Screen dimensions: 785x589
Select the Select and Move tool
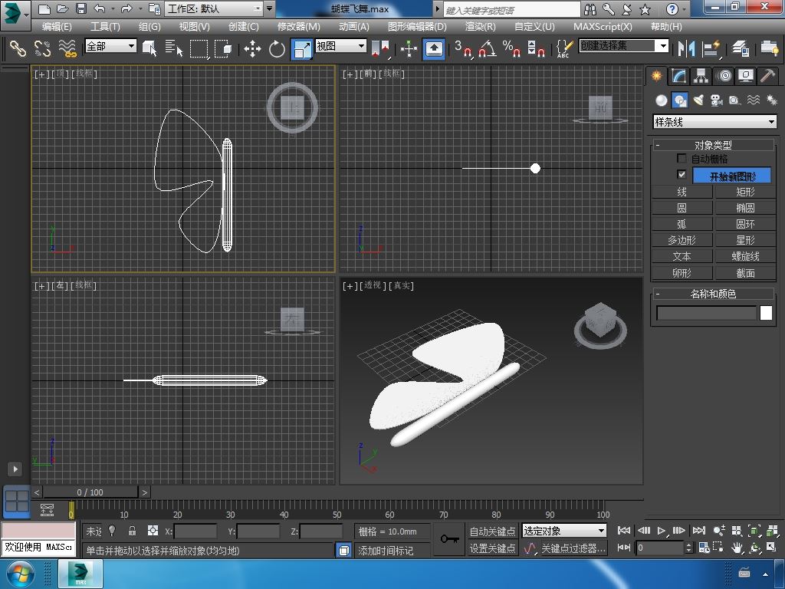coord(252,49)
